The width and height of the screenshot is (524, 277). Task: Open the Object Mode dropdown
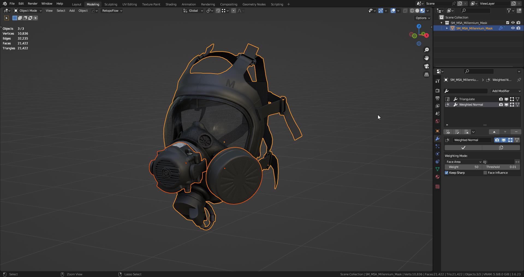(28, 11)
